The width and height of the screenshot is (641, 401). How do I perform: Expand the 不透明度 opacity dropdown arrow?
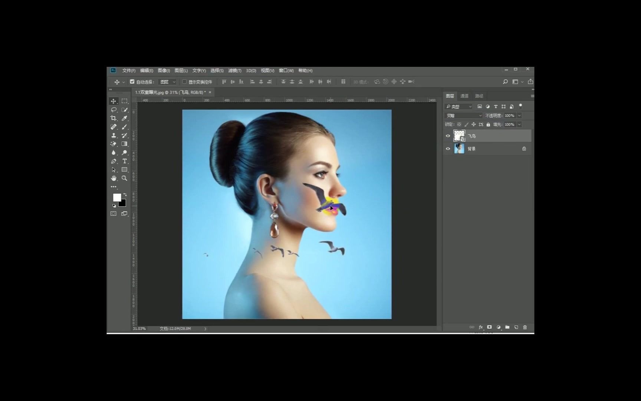[519, 115]
